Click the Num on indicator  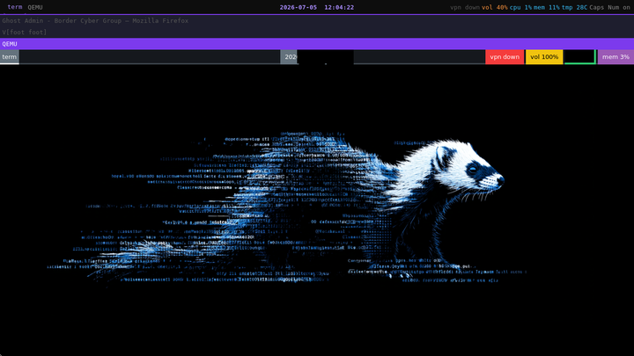(x=619, y=7)
